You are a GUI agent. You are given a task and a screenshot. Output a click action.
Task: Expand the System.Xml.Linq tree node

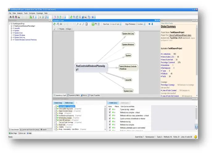tap(11, 37)
